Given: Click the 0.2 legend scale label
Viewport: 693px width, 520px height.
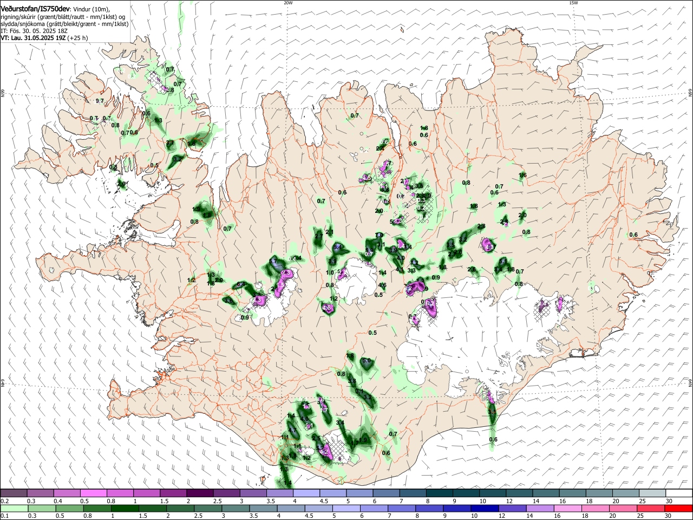Looking at the screenshot, I should (x=4, y=500).
